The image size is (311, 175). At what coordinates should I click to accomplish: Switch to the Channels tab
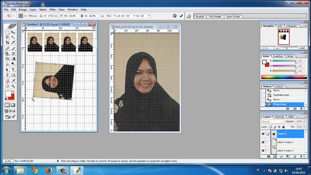(279, 117)
